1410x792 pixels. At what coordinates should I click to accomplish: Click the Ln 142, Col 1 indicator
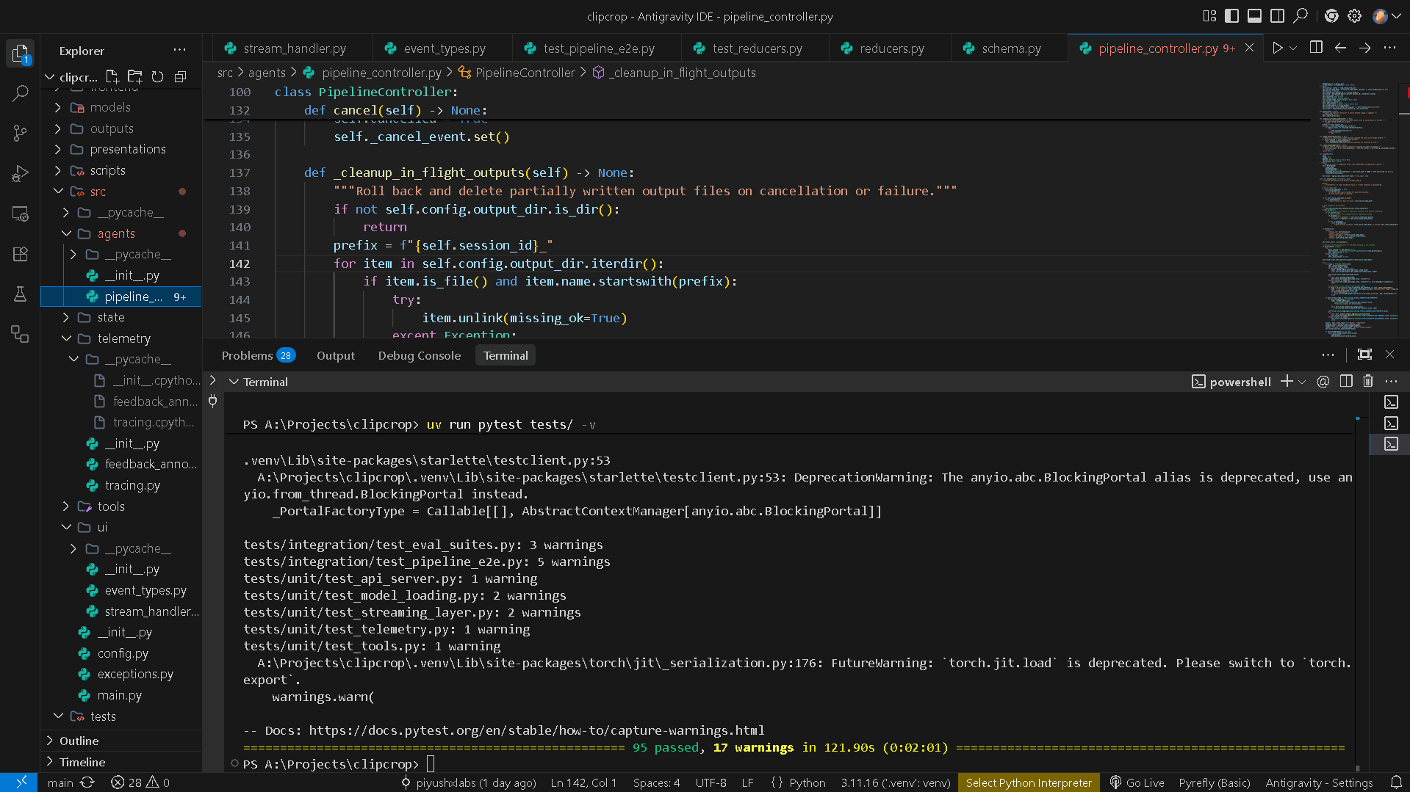point(583,782)
